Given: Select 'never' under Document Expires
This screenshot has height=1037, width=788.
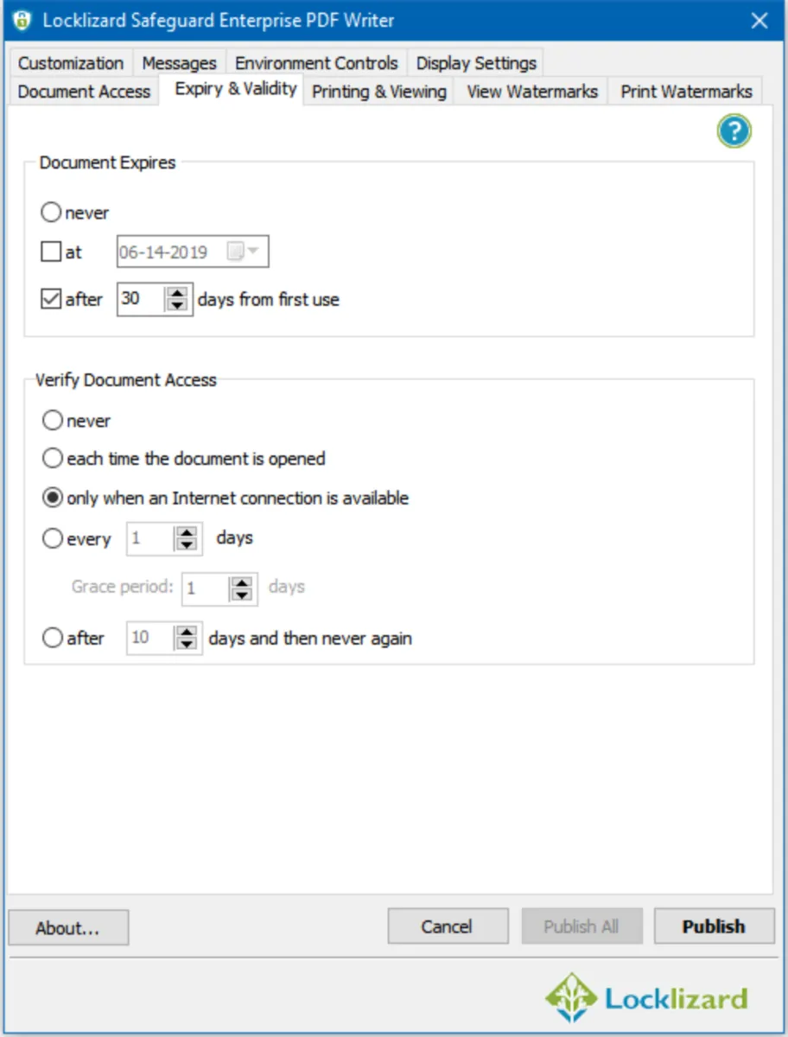Looking at the screenshot, I should (x=52, y=212).
